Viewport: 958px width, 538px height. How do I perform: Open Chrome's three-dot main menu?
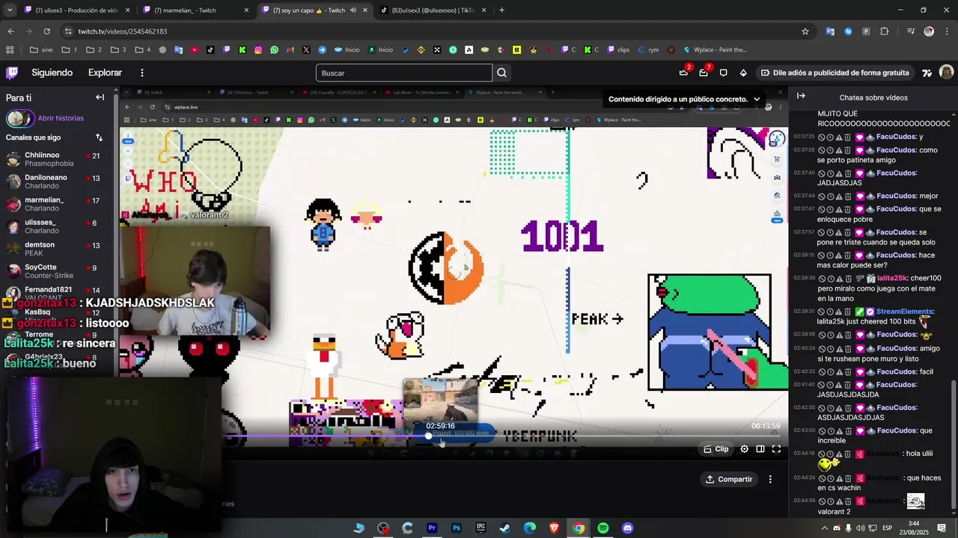point(946,31)
